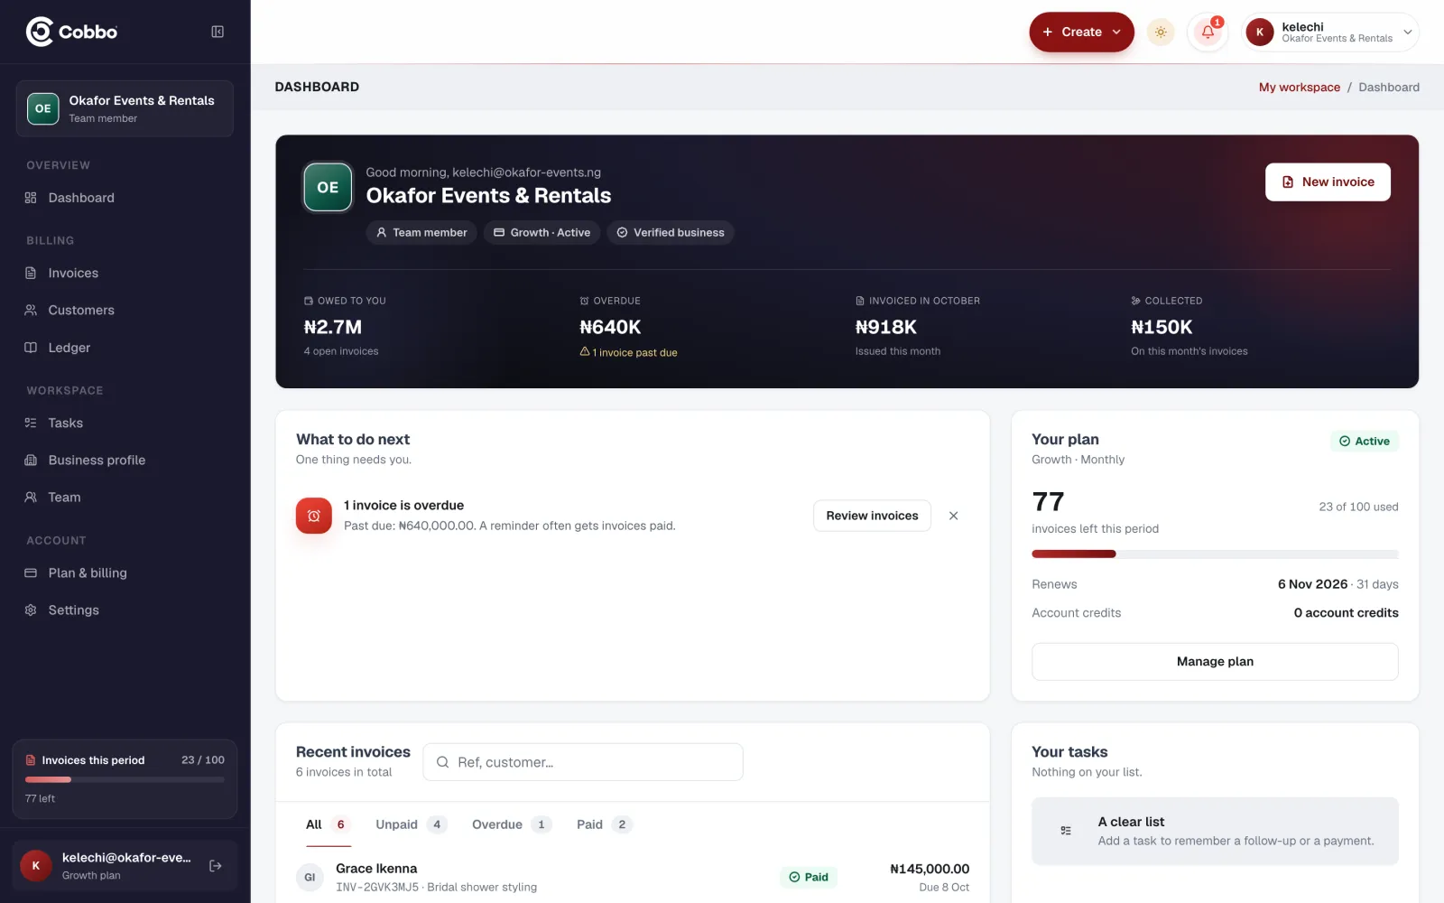Switch to the Overdue tab
Image resolution: width=1444 pixels, height=903 pixels.
click(512, 824)
